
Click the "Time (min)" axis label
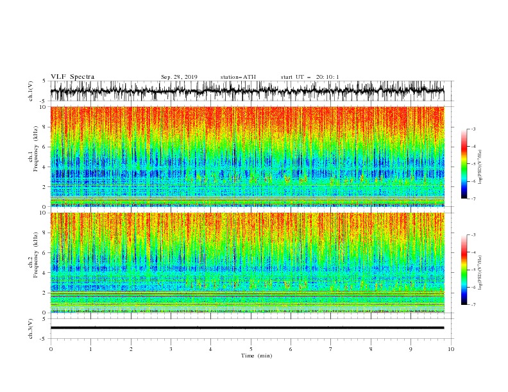tap(257, 355)
